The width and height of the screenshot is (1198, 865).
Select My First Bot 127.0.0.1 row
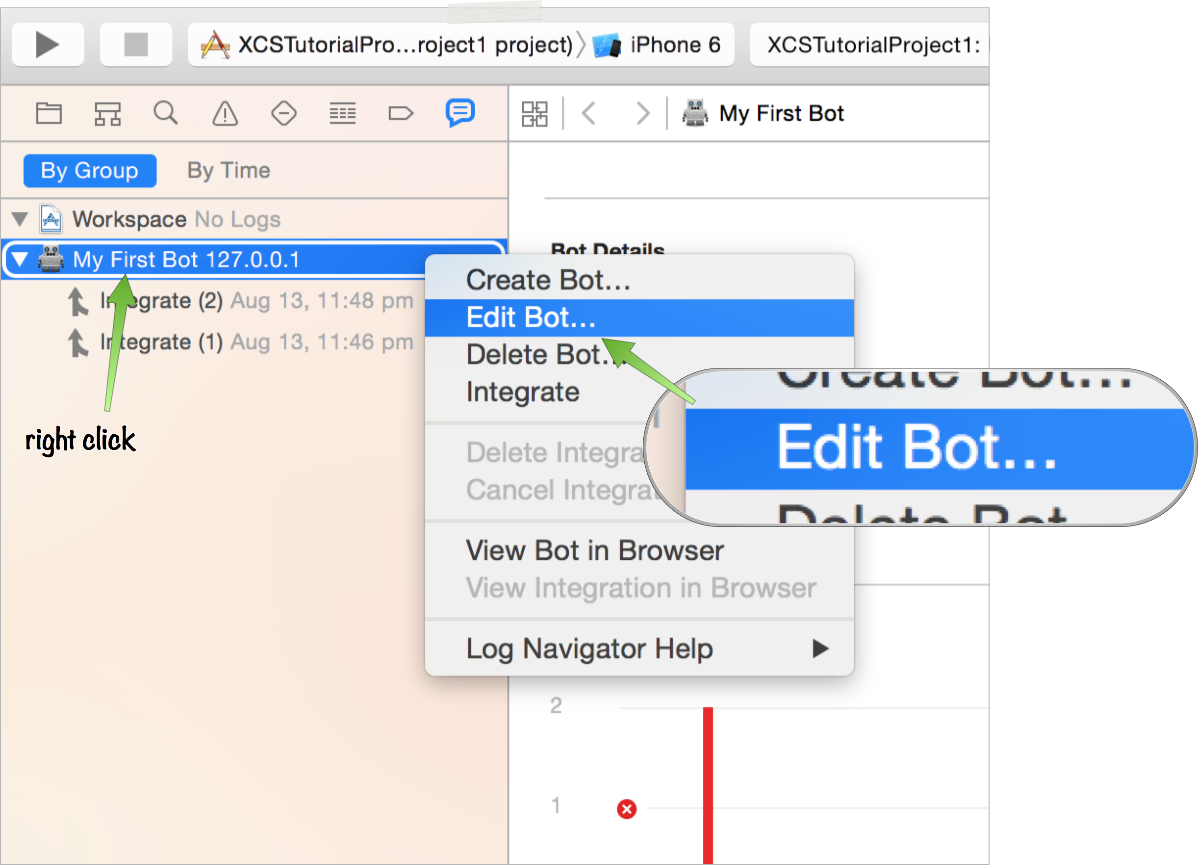pyautogui.click(x=254, y=259)
